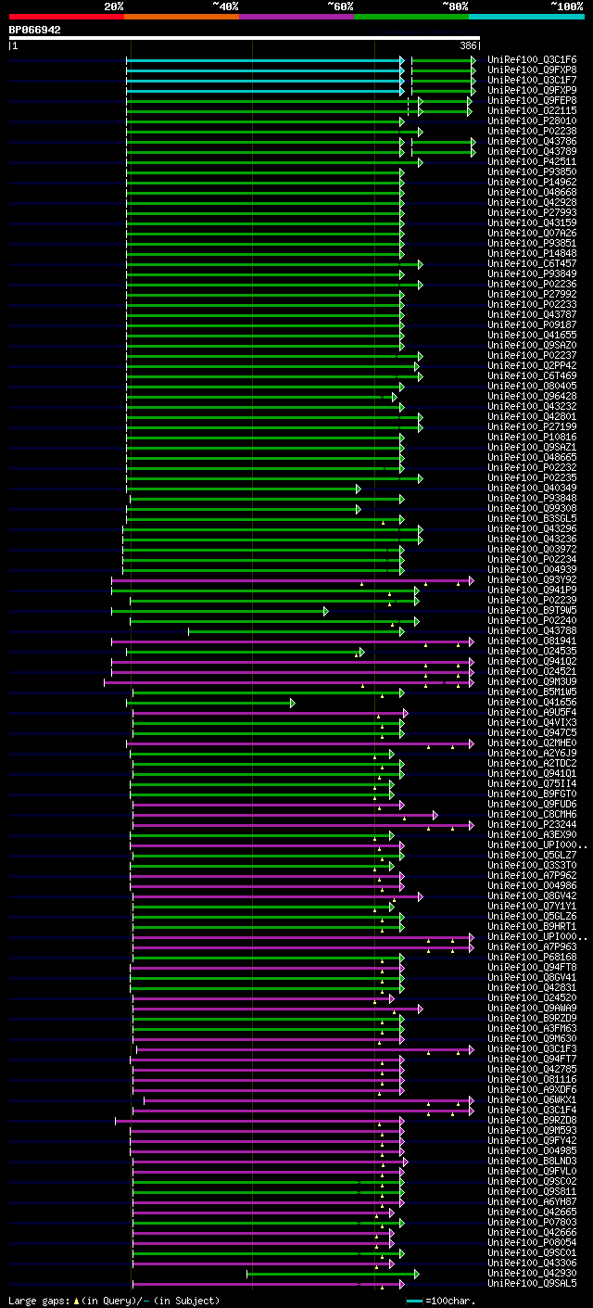Select label UniRef100_Q43789

532,152
